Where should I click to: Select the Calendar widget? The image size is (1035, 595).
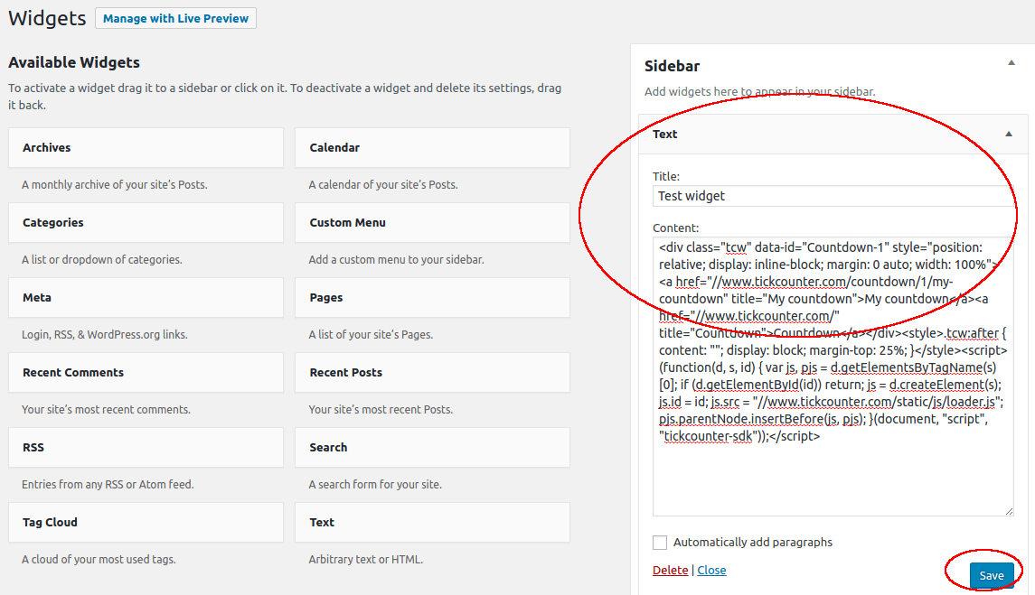pyautogui.click(x=432, y=148)
